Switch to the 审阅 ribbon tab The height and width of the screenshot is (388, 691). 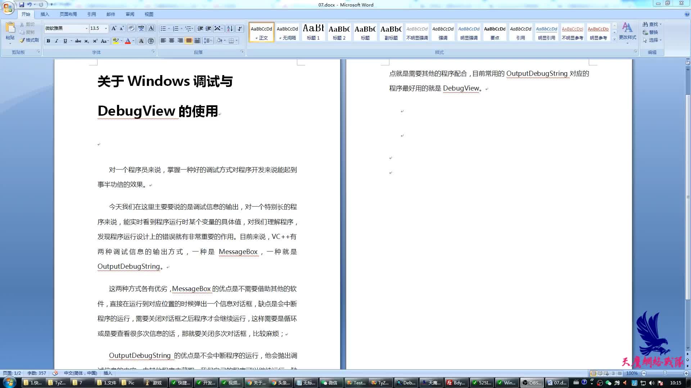pyautogui.click(x=130, y=14)
